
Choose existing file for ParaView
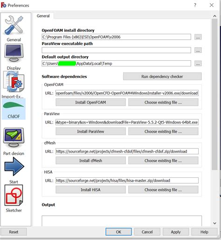[x=163, y=131]
